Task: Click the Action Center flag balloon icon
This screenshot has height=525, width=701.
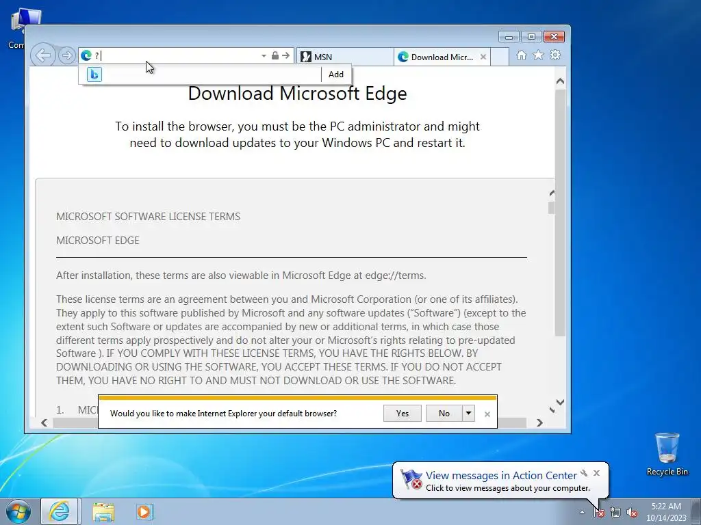Action: [x=411, y=479]
